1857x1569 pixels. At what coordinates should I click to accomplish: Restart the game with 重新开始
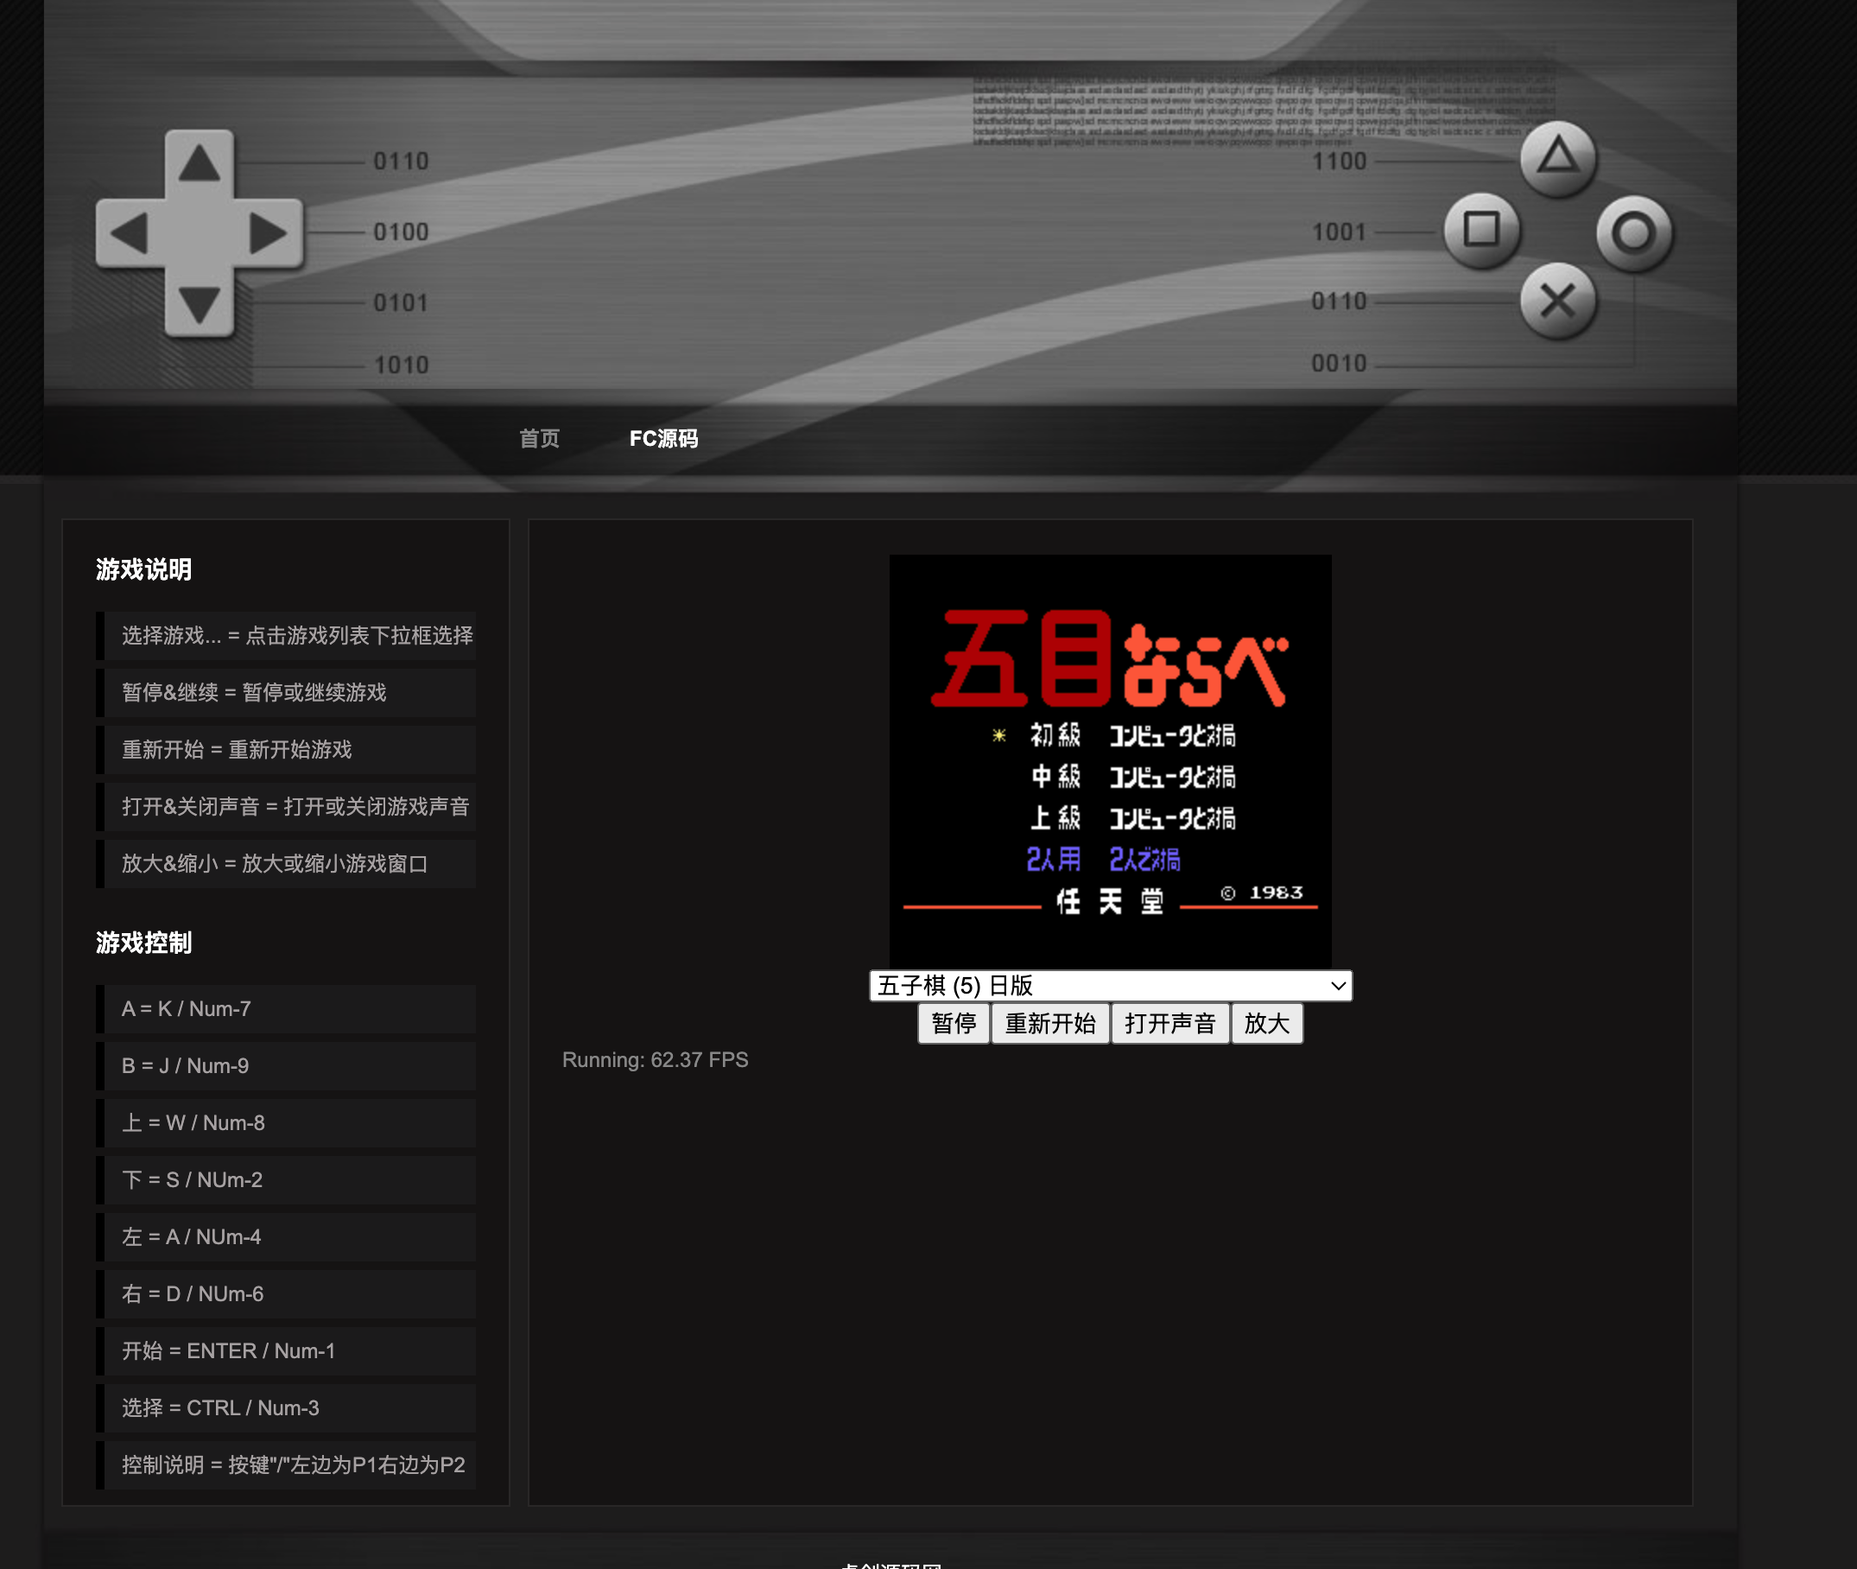[1049, 1024]
